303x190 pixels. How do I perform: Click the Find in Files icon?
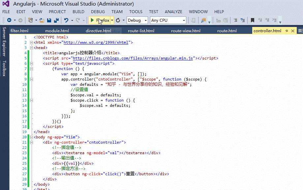point(203,20)
